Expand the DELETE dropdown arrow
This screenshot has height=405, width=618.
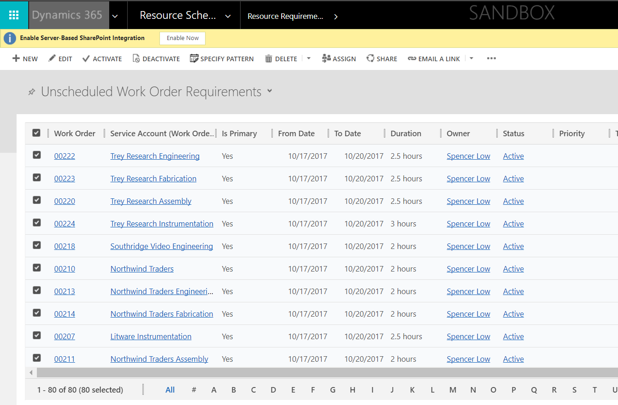point(308,58)
